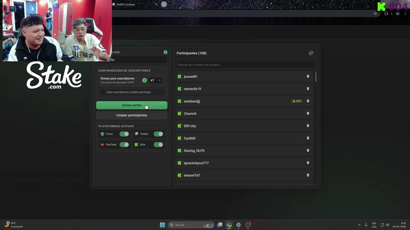Image resolution: width=410 pixels, height=230 pixels.
Task: Open the ESP LAA language indicator
Action: (374, 225)
